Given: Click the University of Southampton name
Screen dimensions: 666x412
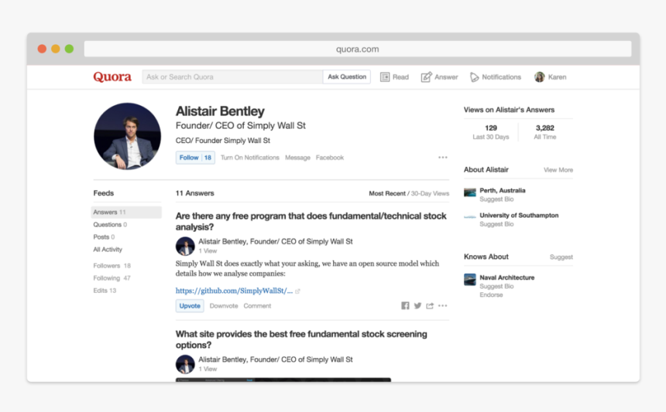Looking at the screenshot, I should [519, 215].
